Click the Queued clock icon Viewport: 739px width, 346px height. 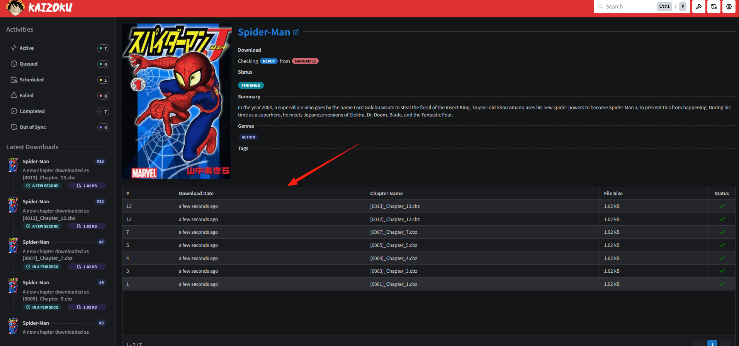[x=14, y=64]
